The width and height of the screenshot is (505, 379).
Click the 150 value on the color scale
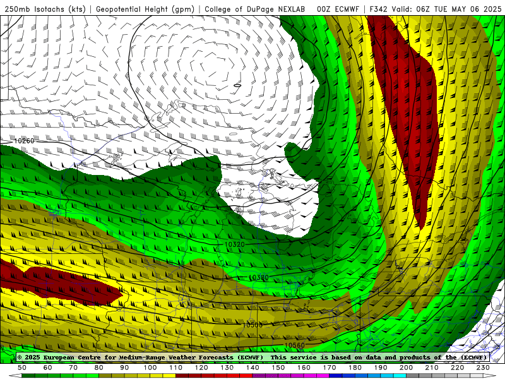pyautogui.click(x=278, y=368)
